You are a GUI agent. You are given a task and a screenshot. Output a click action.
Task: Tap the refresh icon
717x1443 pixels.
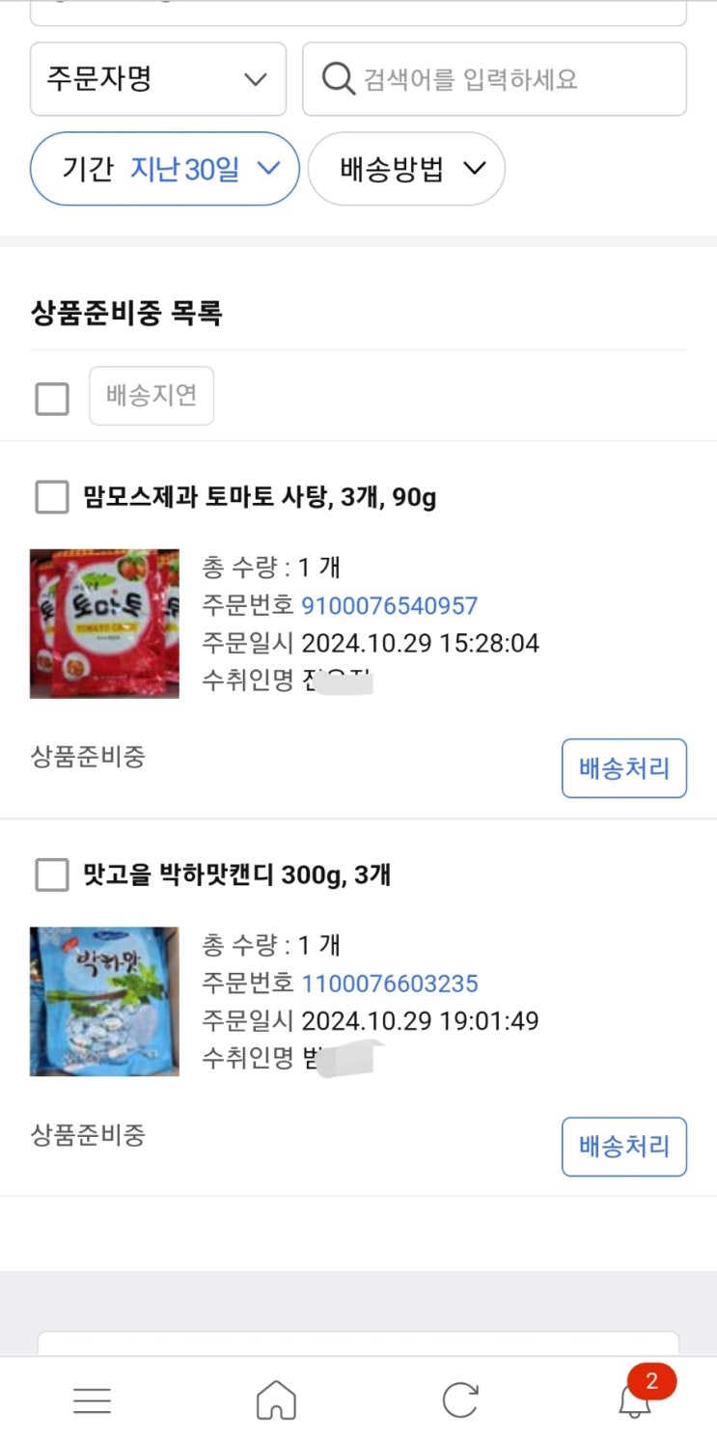coord(460,1400)
